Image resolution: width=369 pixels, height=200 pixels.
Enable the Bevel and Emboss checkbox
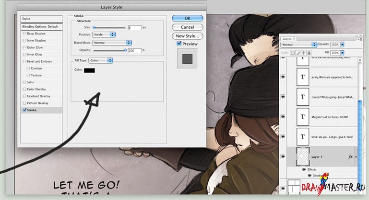pos(24,62)
